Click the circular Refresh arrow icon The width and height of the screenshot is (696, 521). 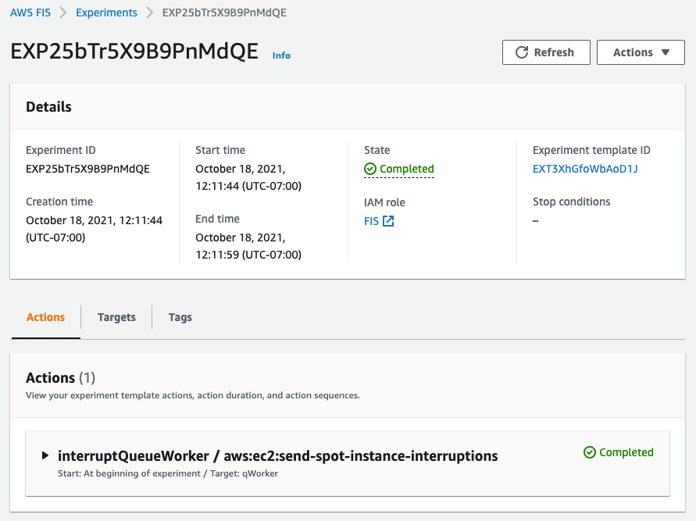click(519, 52)
